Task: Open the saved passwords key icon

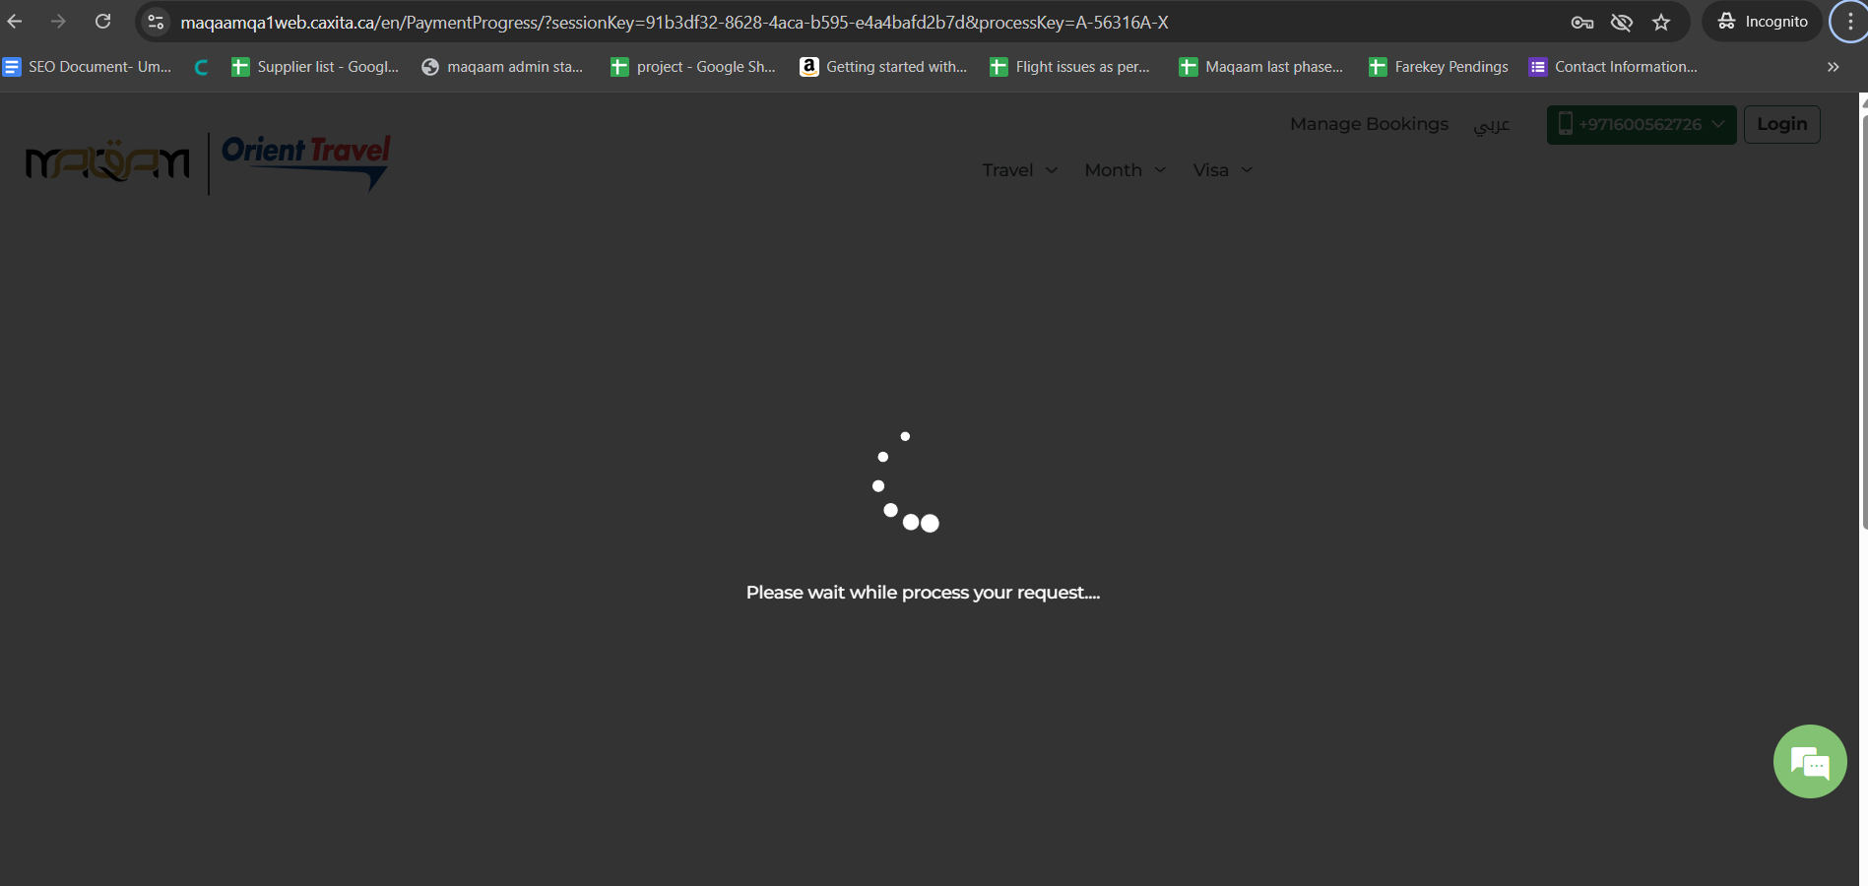Action: 1581,22
